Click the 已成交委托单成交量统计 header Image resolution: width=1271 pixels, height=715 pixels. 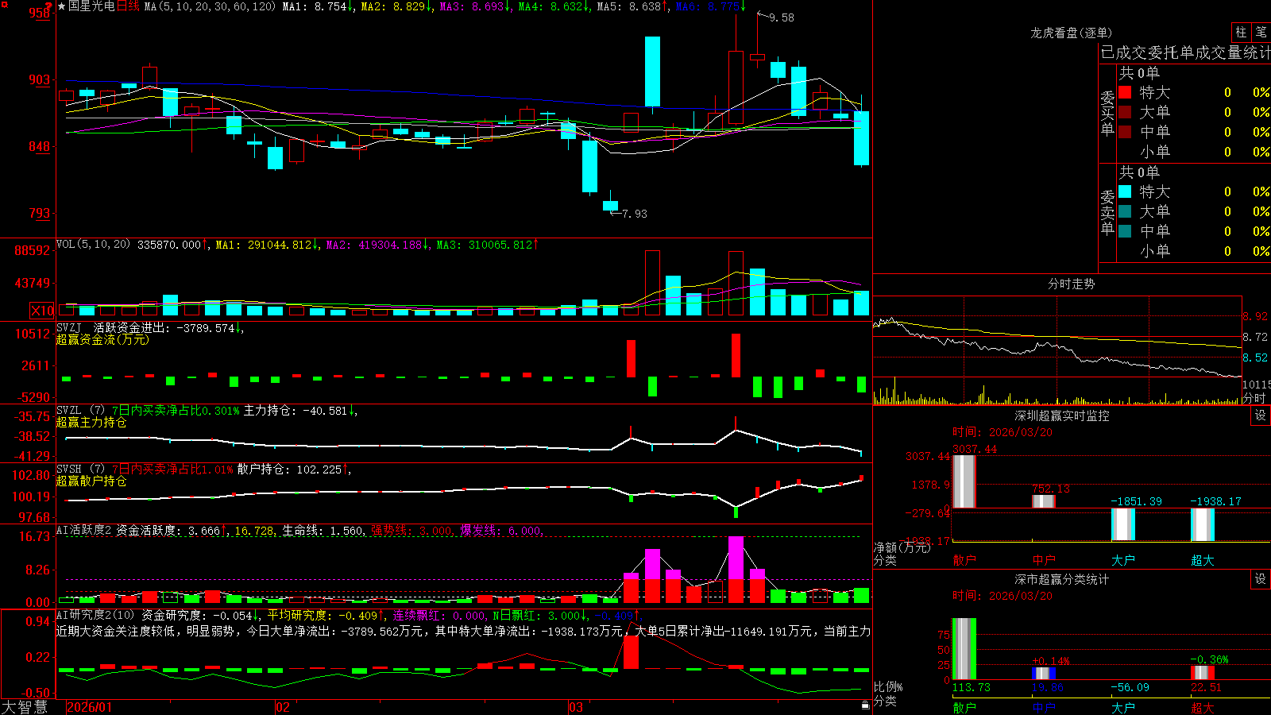(1185, 52)
